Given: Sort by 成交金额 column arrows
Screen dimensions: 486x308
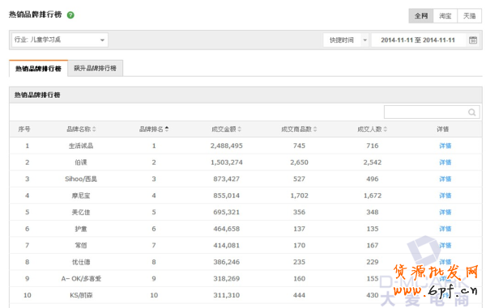Looking at the screenshot, I should point(239,129).
